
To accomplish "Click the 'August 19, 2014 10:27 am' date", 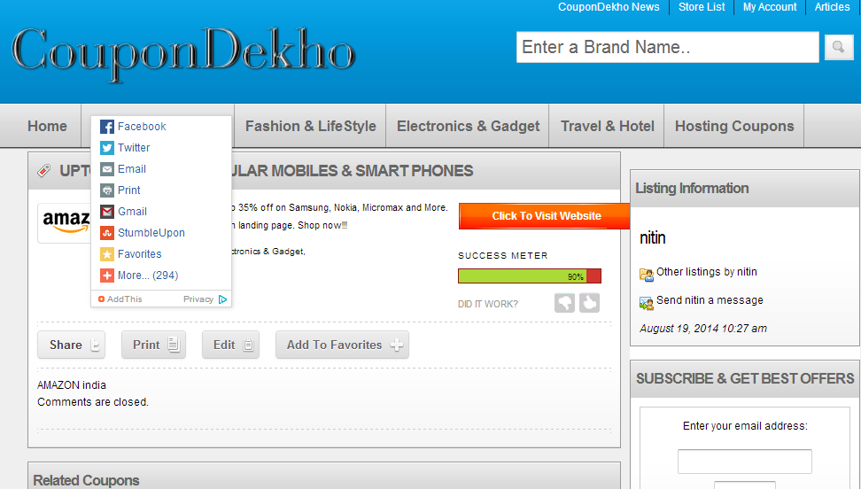I will (702, 329).
